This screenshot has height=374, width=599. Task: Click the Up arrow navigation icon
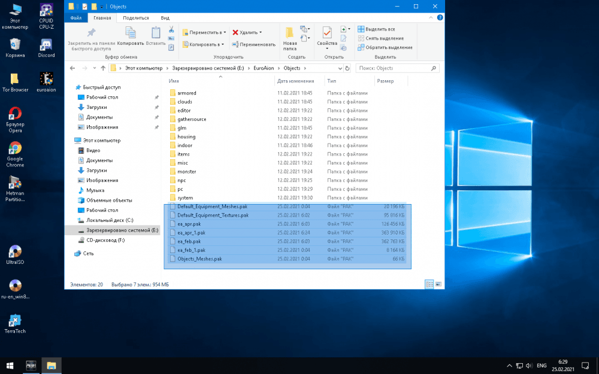coord(102,68)
